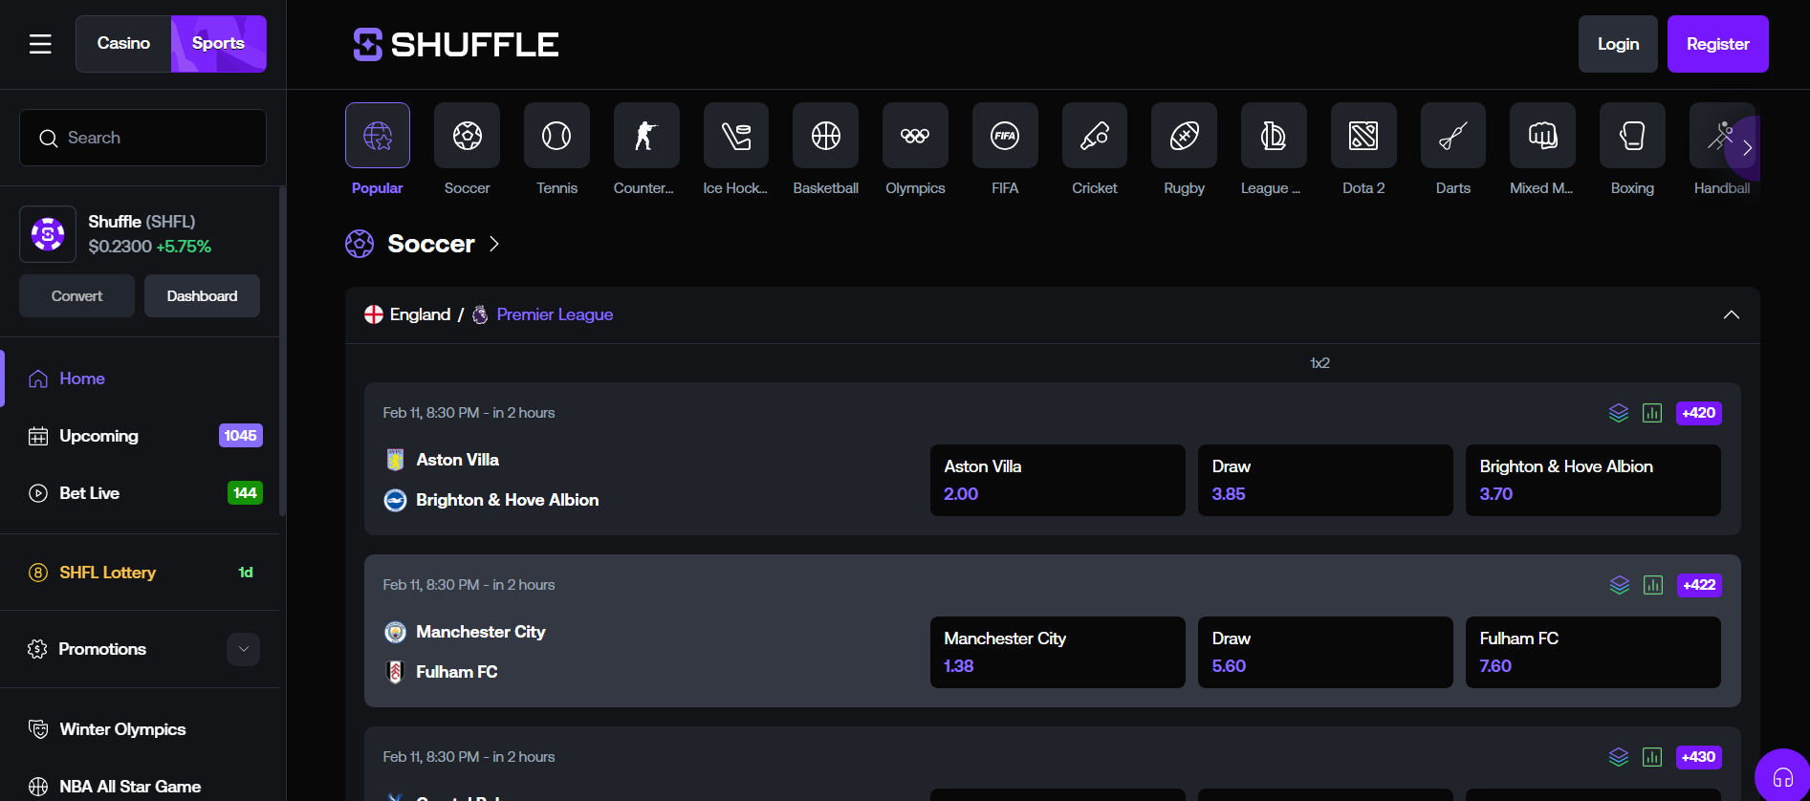Click the Shuffle logo in the header

tap(456, 44)
